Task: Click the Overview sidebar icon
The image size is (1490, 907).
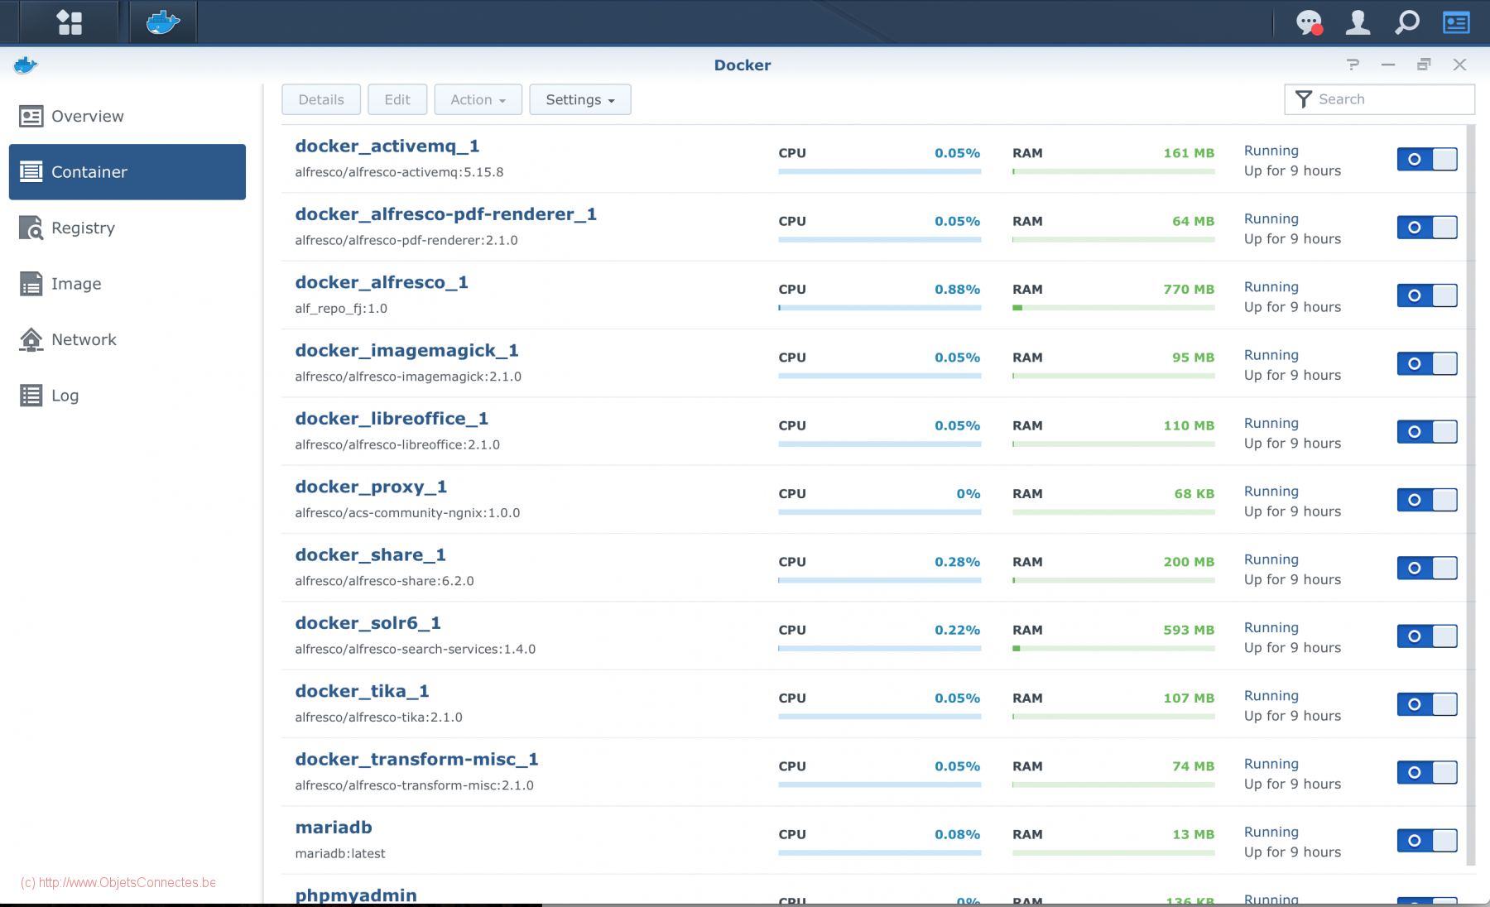Action: pyautogui.click(x=31, y=117)
